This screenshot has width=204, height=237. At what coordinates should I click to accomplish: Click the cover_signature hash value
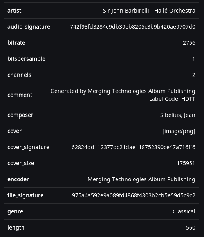pos(133,147)
